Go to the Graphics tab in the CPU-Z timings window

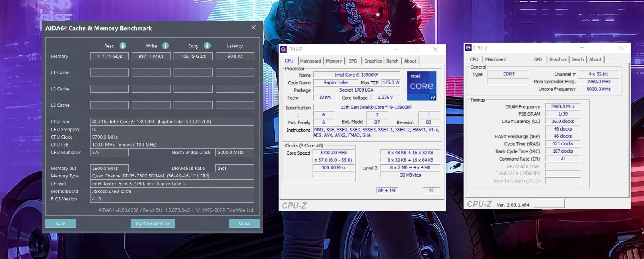click(558, 59)
